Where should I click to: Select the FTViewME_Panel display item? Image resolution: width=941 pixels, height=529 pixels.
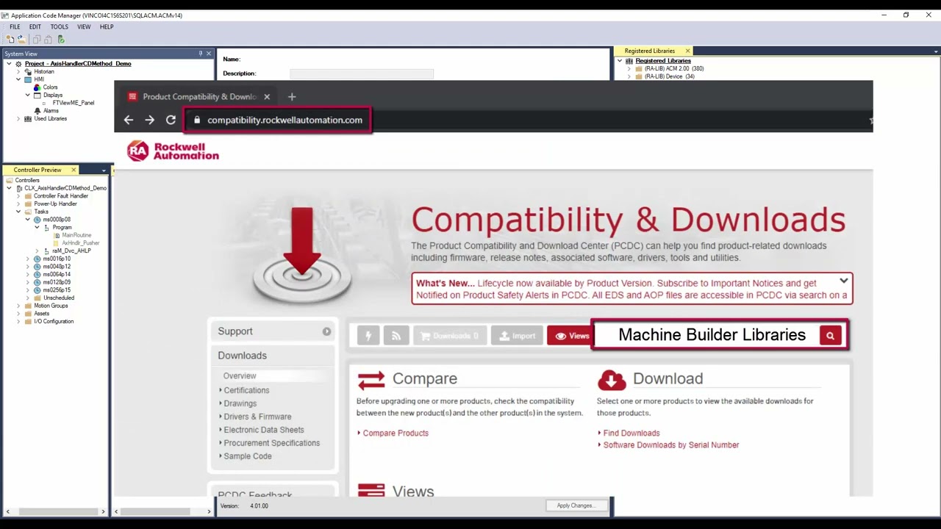tap(74, 103)
